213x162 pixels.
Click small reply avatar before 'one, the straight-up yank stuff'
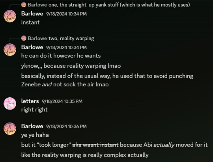pyautogui.click(x=24, y=5)
